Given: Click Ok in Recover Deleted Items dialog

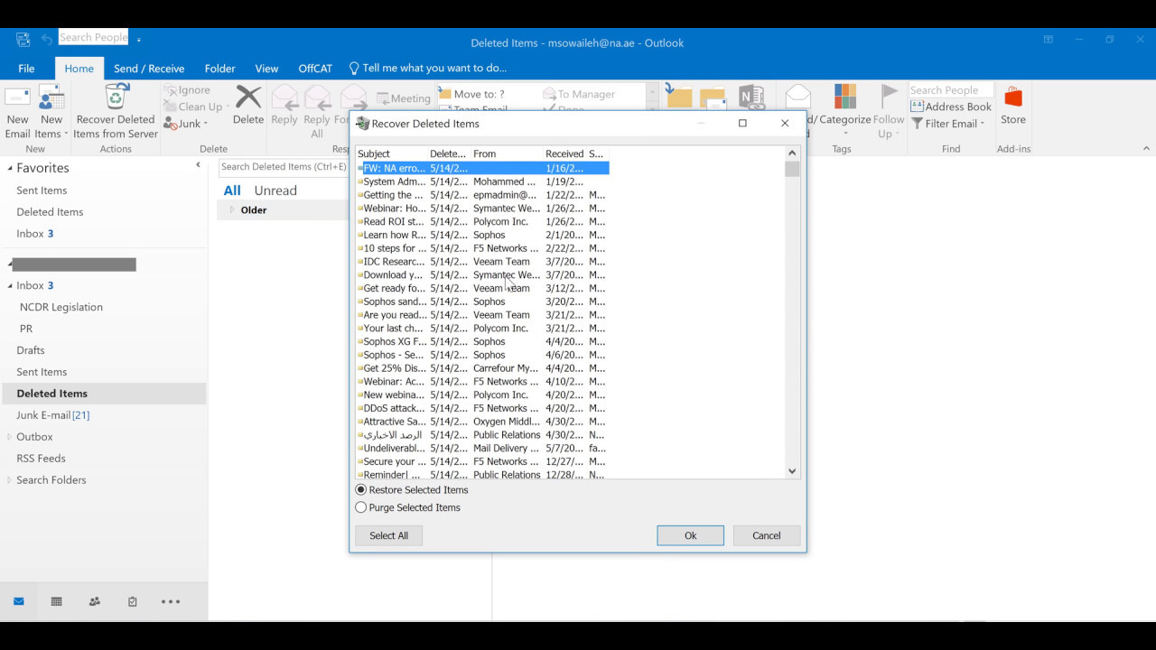Looking at the screenshot, I should point(690,535).
